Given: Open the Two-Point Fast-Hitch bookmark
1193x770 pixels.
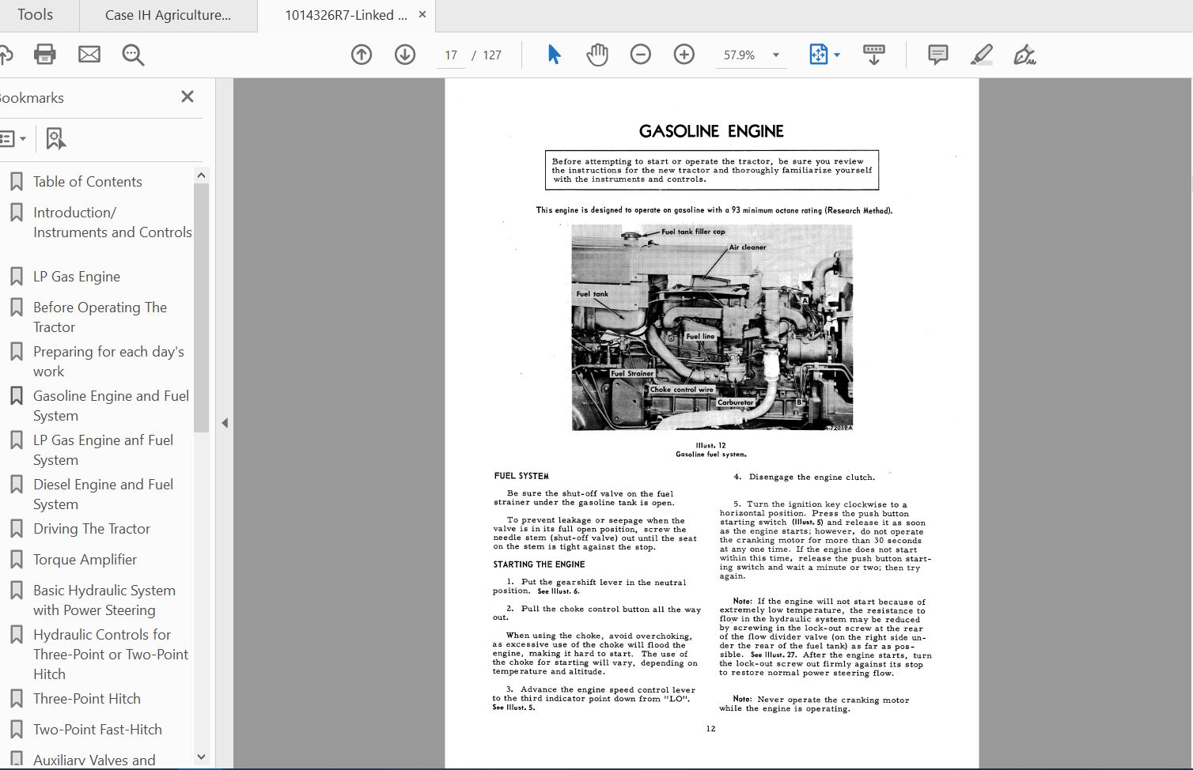Looking at the screenshot, I should [x=97, y=730].
